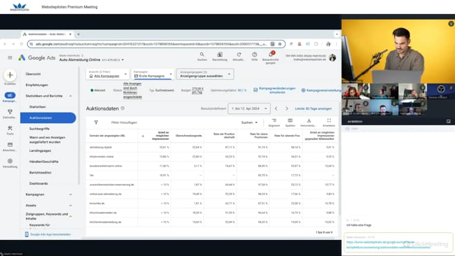
Task: Click the Auktionsdaten help question icon
Action: (122, 108)
